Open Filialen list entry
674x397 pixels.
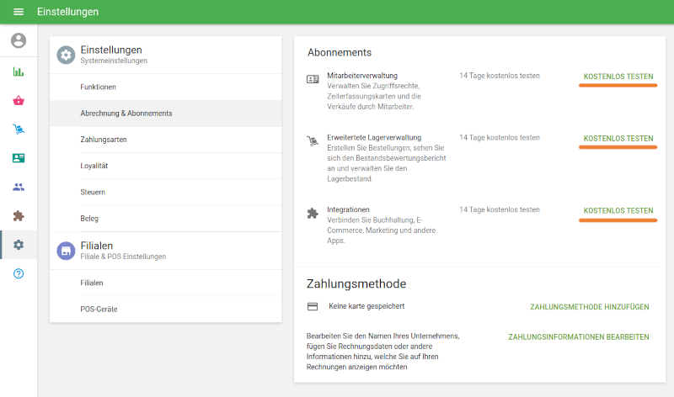click(165, 283)
